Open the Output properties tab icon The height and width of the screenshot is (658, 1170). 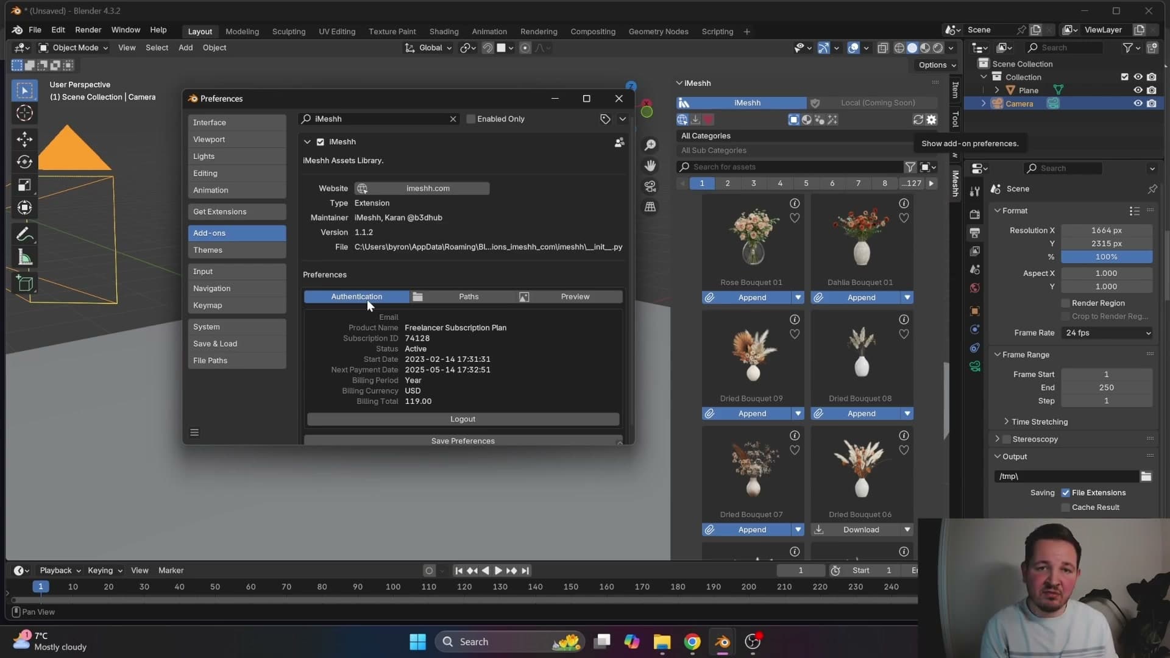coord(975,233)
